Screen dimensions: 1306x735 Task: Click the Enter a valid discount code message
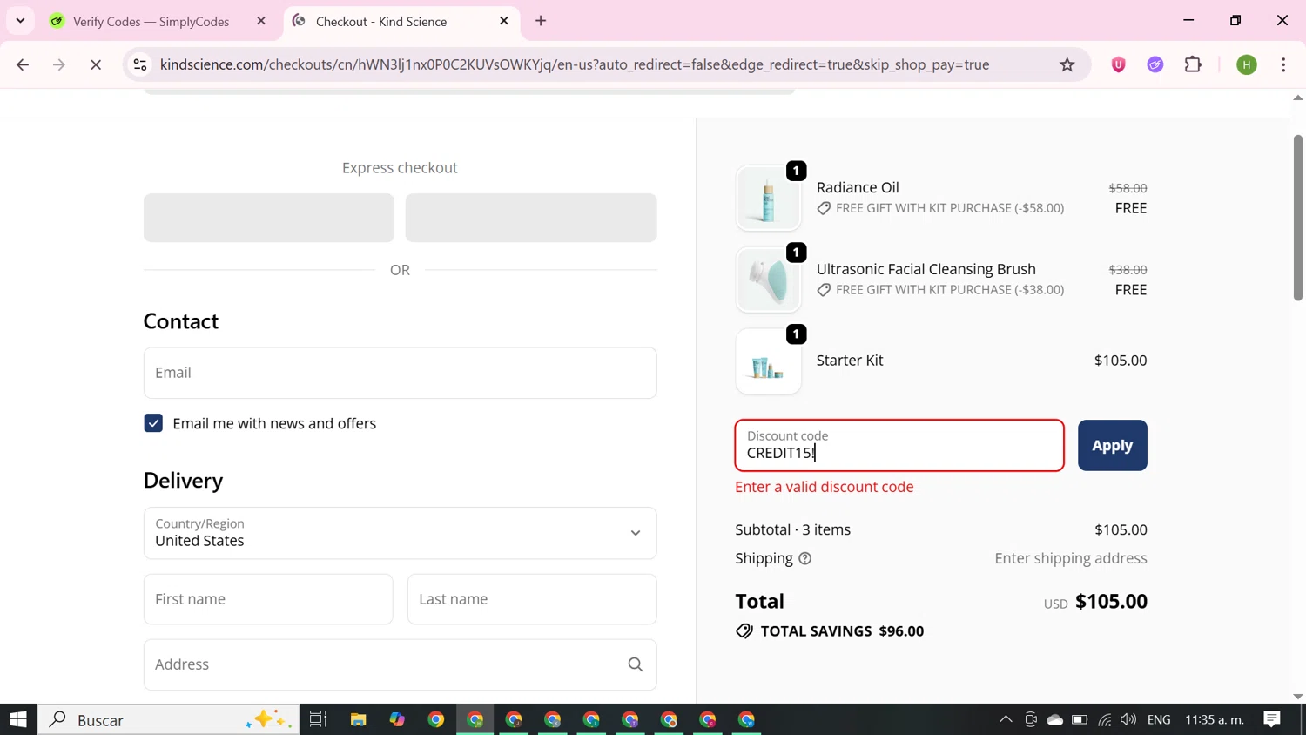[824, 487]
